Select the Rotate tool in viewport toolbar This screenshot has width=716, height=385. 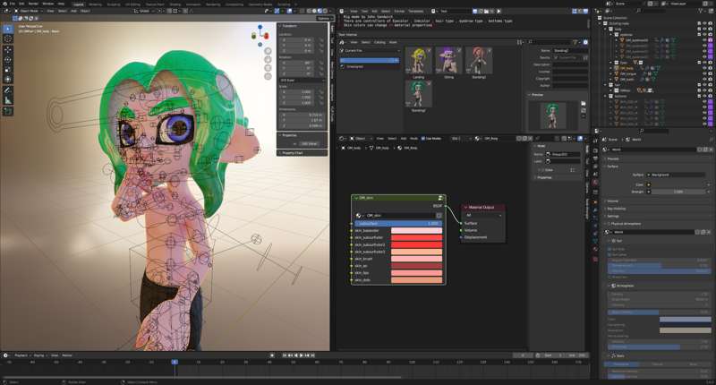[8, 59]
